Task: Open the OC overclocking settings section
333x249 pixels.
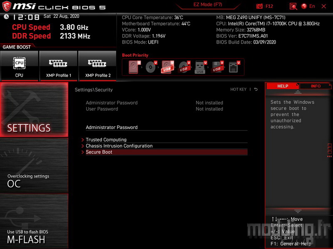Action: (x=34, y=166)
